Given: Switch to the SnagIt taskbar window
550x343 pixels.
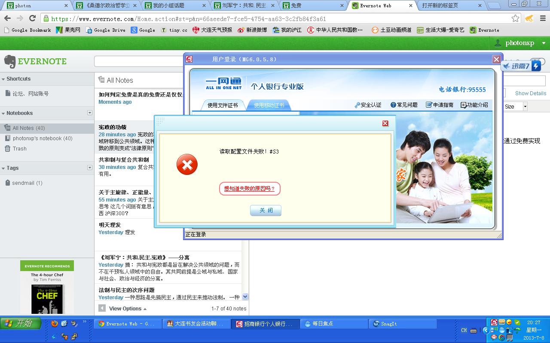Looking at the screenshot, I should pyautogui.click(x=403, y=324).
